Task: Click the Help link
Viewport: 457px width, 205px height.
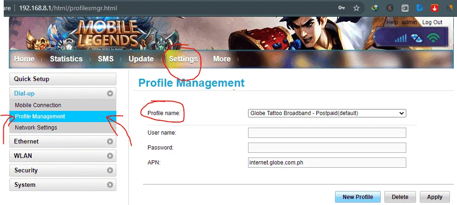Action: click(x=392, y=22)
